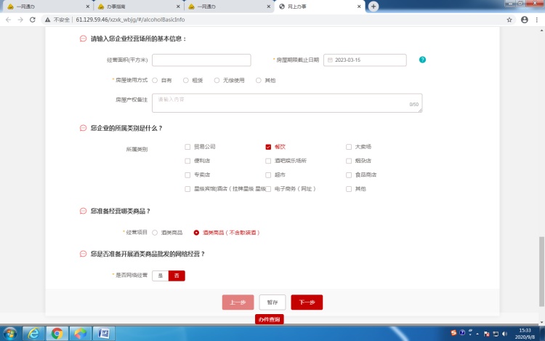Screen dimensions: 545x341
Task: Tick the 贸易公司 checkbox
Action: point(187,147)
